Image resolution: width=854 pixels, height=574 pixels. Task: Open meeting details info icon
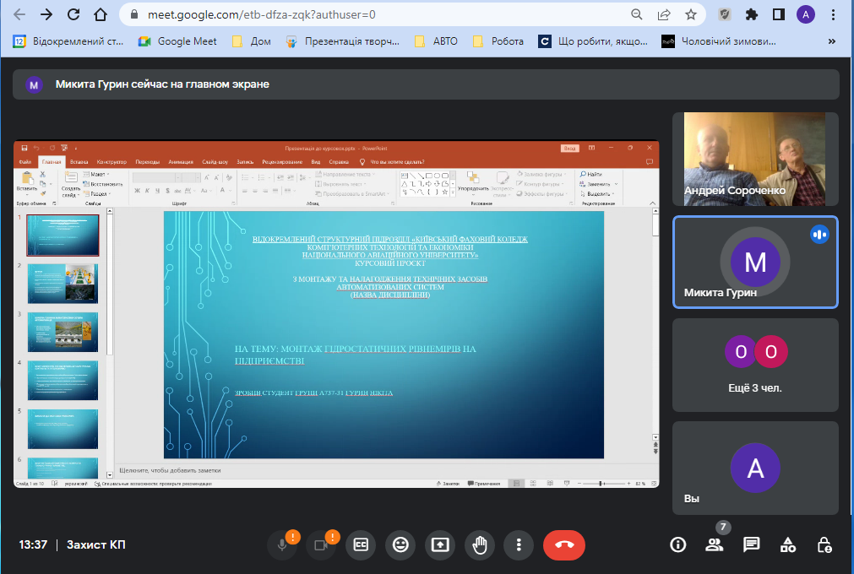click(677, 544)
